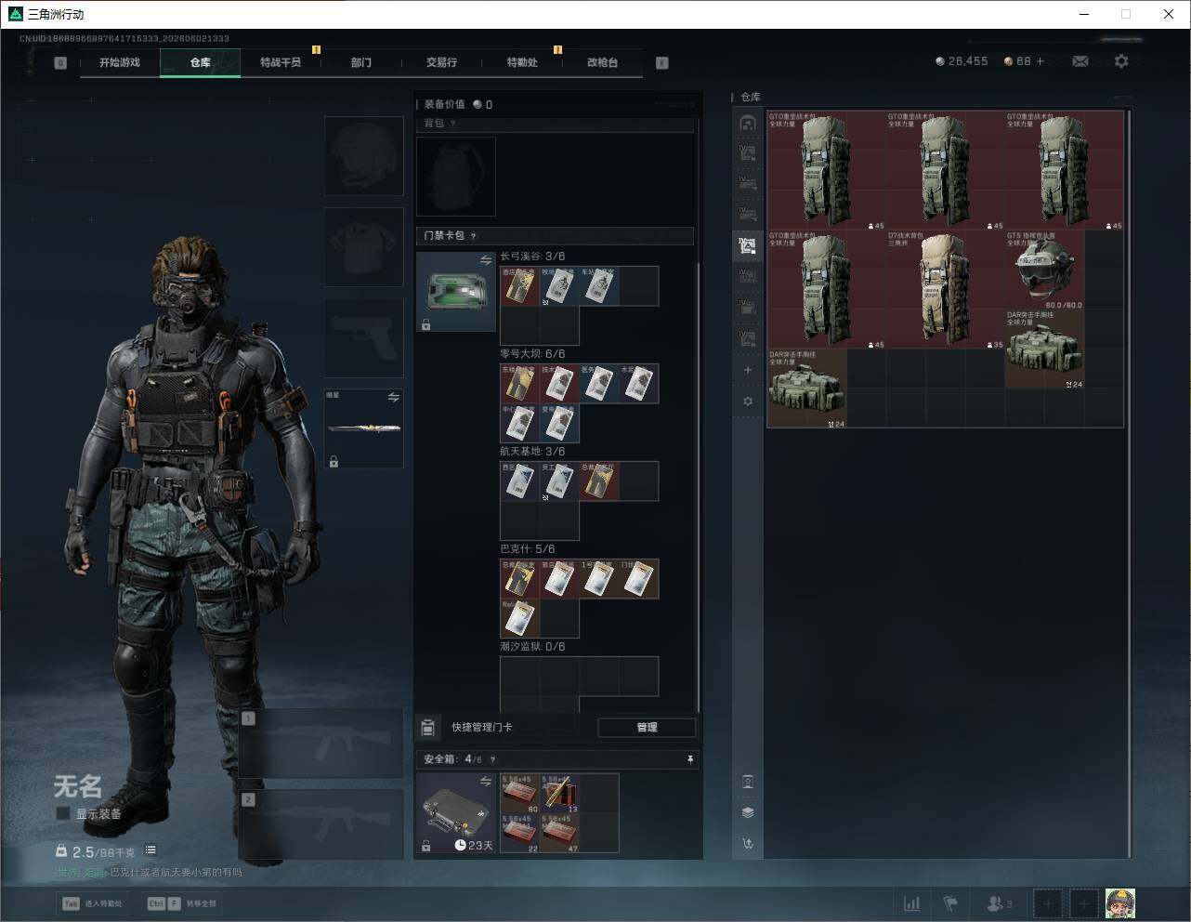Swap the key card pouch container
This screenshot has height=922, width=1191.
[485, 261]
